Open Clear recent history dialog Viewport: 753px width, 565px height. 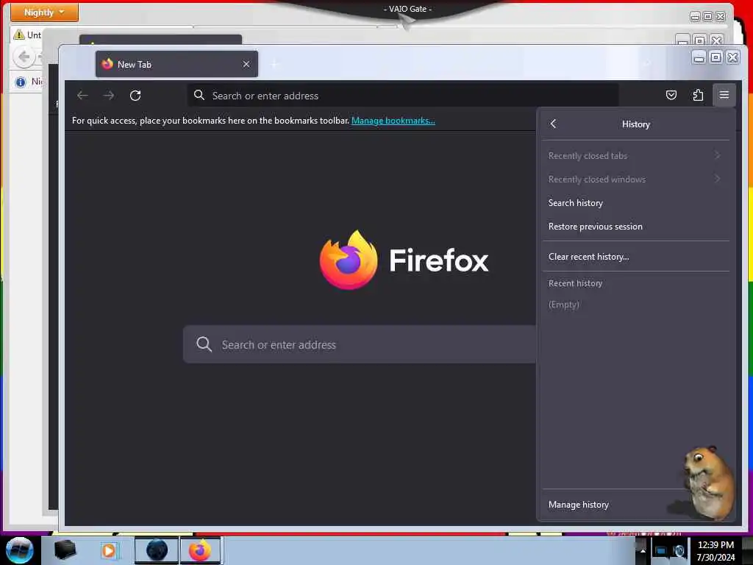point(635,257)
